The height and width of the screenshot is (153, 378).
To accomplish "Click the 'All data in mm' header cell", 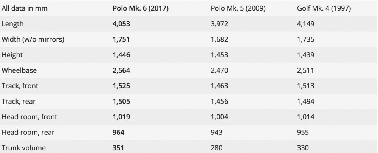I will [25, 8].
